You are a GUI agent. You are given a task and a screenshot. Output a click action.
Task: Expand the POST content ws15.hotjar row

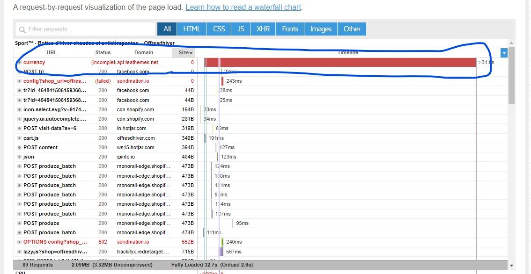pos(19,147)
